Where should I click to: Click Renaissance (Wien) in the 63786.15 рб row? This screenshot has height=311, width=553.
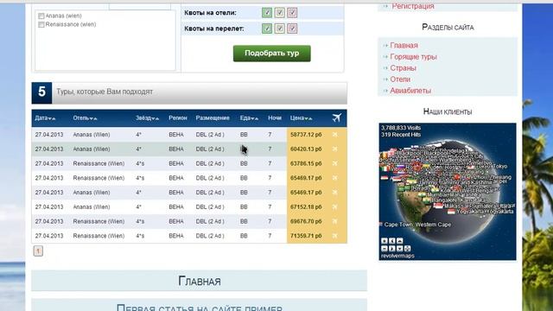click(99, 163)
